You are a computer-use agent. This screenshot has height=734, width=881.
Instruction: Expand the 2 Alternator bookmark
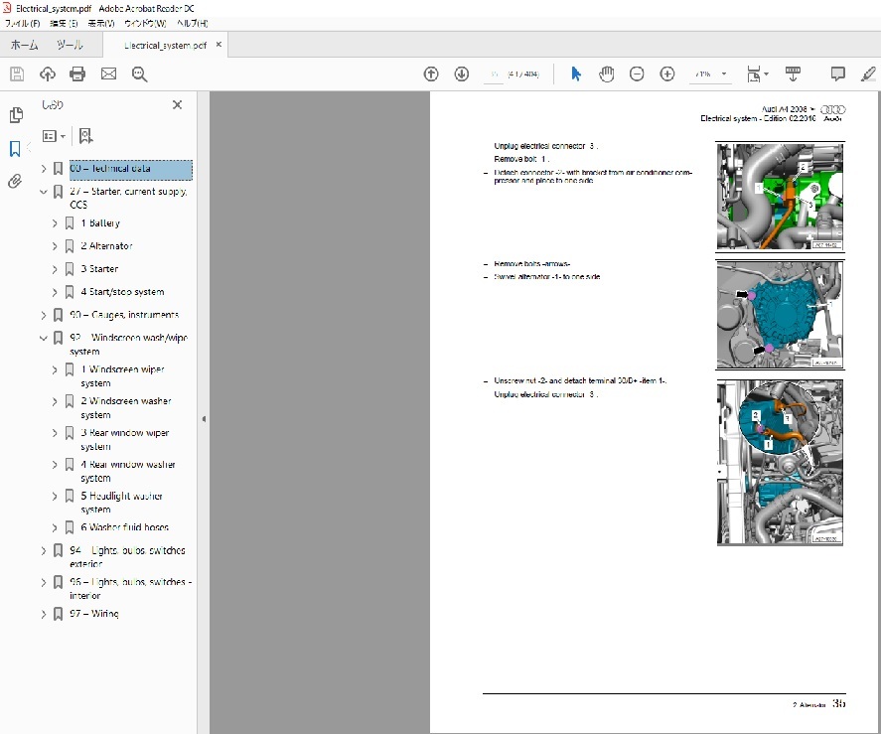(56, 246)
